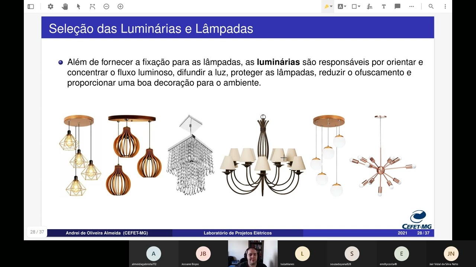The width and height of the screenshot is (476, 267).
Task: Click the classic shade chandelier image
Action: 263,155
